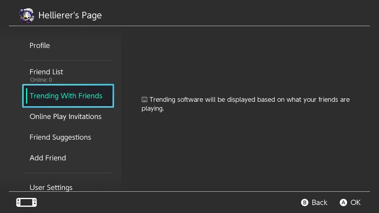379x213 pixels.
Task: Click the Back label
Action: click(x=319, y=202)
